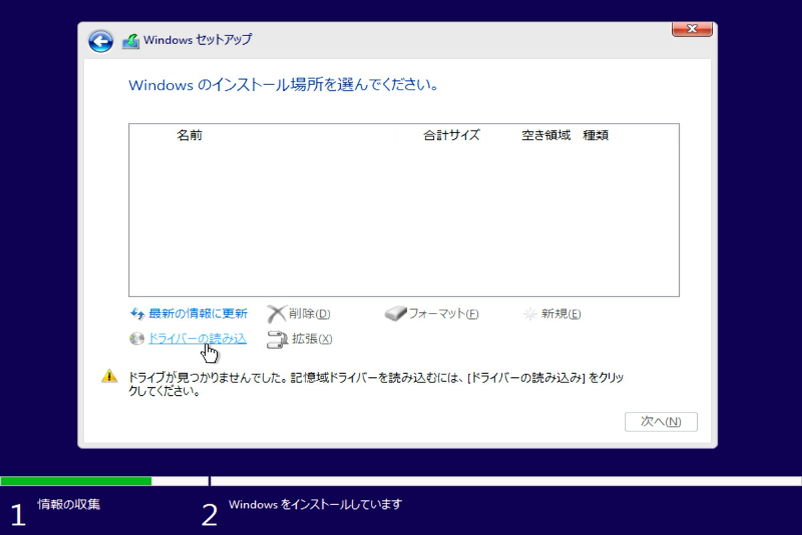802x535 pixels.
Task: Close the Windows セットアップ dialog
Action: (x=691, y=29)
